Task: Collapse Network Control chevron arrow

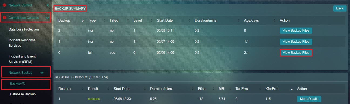Action: [x=48, y=5]
